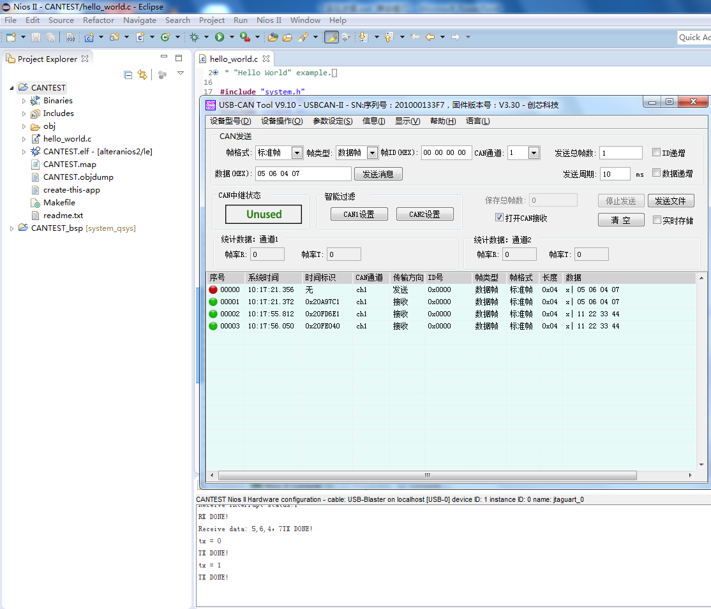This screenshot has height=609, width=711.
Task: Click the 数据(HEX) input field
Action: pos(303,173)
